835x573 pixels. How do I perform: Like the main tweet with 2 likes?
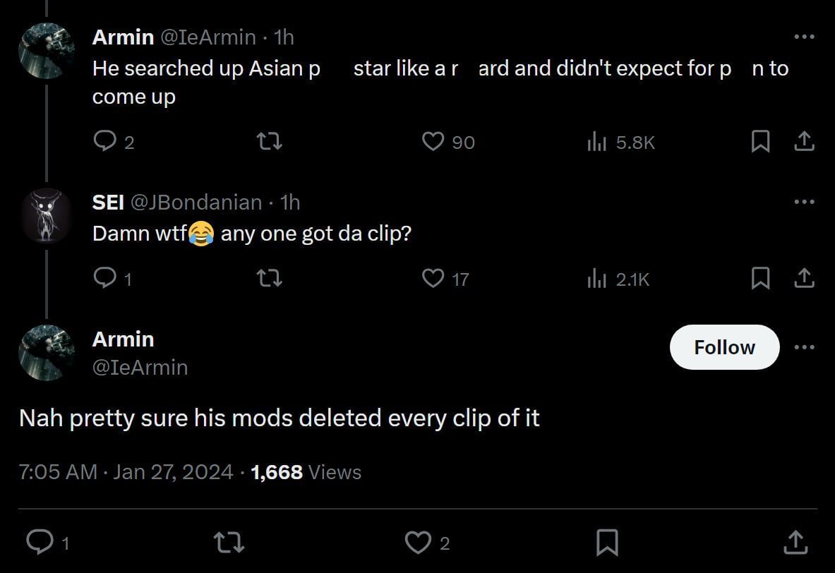pyautogui.click(x=417, y=542)
